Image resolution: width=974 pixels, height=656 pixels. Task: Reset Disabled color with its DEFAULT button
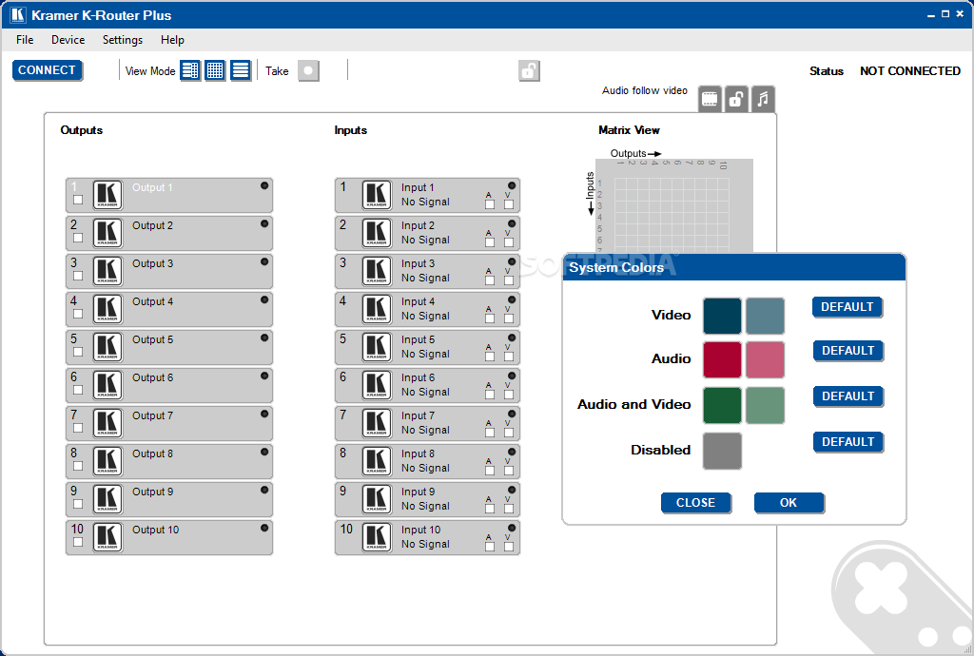pyautogui.click(x=847, y=442)
